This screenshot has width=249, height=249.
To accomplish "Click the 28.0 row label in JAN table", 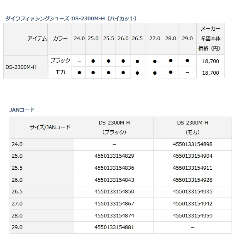I will (x=17, y=216).
